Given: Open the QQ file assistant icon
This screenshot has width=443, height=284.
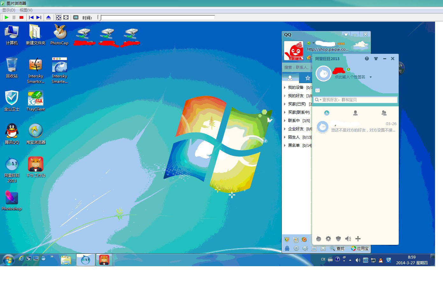Looking at the screenshot, I should coord(314,248).
